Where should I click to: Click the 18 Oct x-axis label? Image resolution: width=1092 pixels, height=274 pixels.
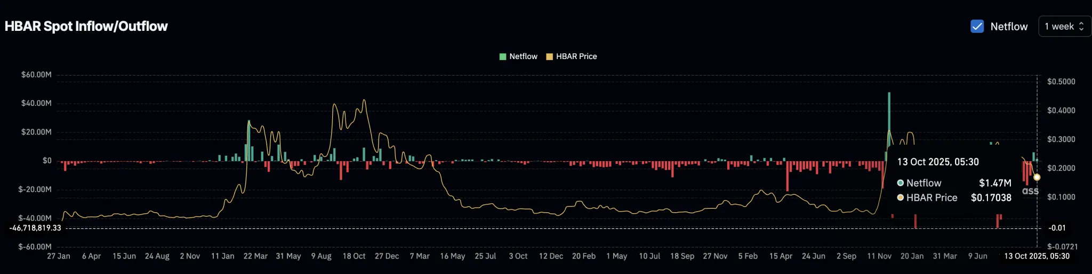point(354,256)
